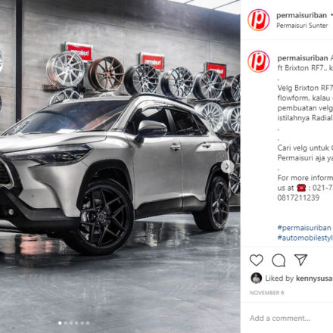Focus the Add a comment field
This screenshot has width=333, height=333.
[291, 318]
